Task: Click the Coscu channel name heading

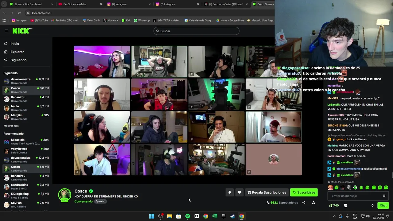Action: click(x=81, y=191)
